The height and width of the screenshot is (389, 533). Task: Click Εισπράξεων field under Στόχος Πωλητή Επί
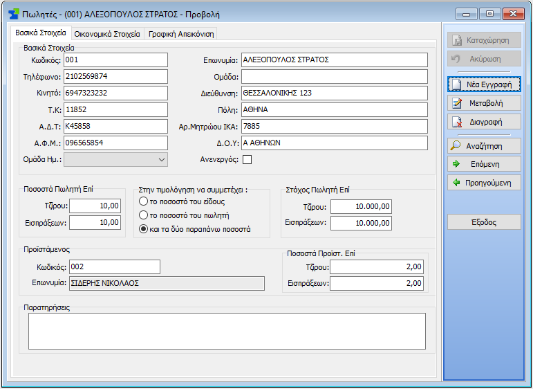click(x=361, y=224)
